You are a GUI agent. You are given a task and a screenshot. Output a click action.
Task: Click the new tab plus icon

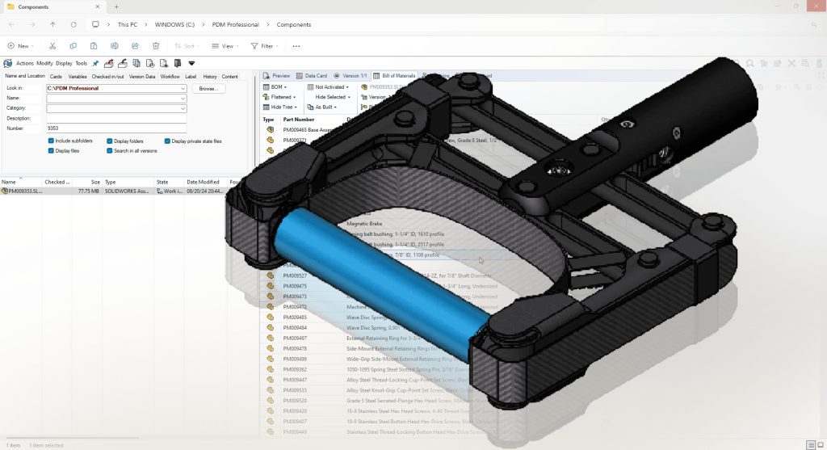(116, 6)
